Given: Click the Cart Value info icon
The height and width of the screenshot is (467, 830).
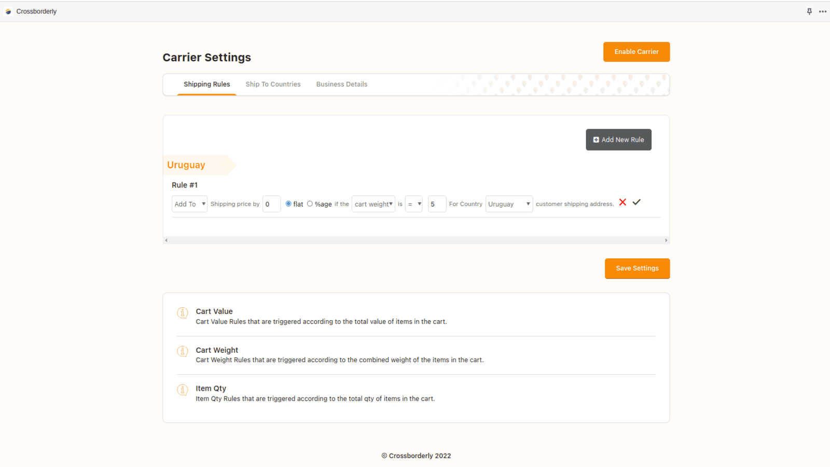Looking at the screenshot, I should coord(182,313).
